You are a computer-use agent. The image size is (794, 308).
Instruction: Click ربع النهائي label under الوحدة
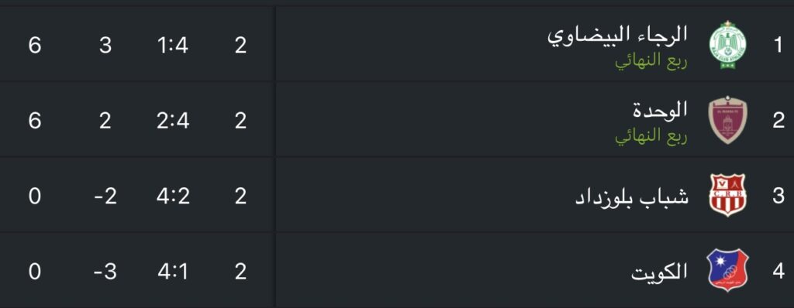pyautogui.click(x=651, y=136)
